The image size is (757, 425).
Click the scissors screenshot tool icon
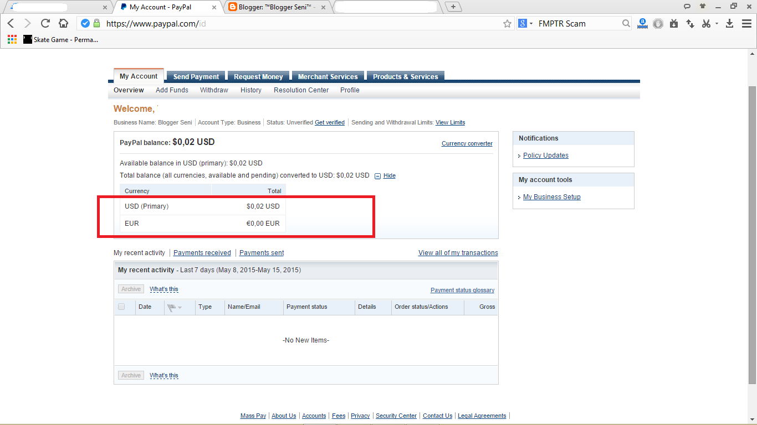click(x=706, y=23)
